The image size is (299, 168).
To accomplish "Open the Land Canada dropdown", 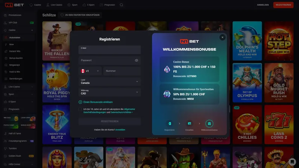I will pyautogui.click(x=110, y=81).
